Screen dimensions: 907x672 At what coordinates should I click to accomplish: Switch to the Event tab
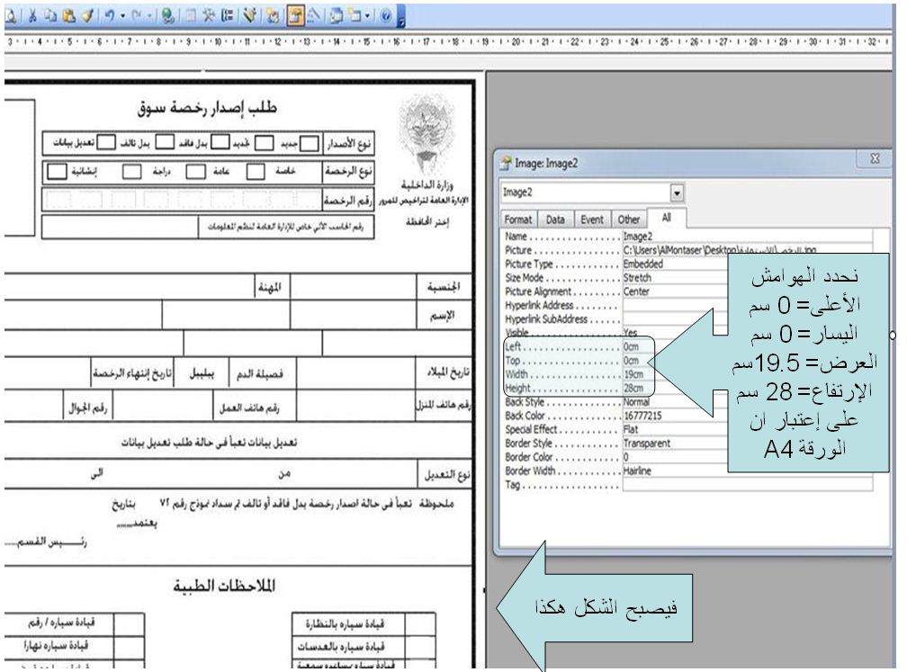point(592,220)
